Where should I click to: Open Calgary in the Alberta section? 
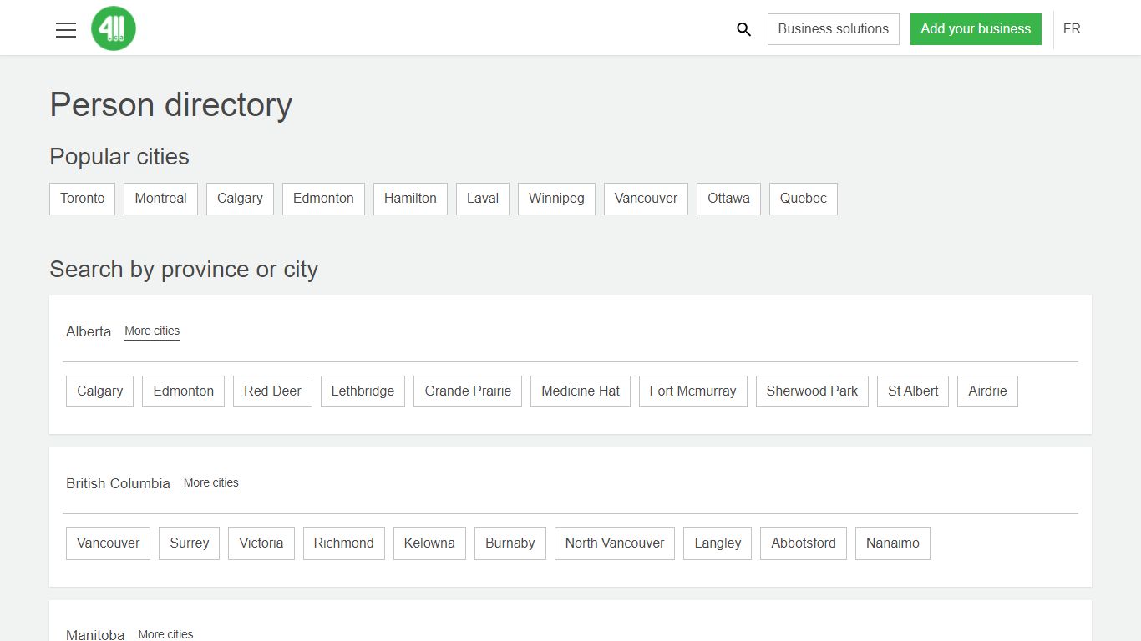click(x=99, y=391)
